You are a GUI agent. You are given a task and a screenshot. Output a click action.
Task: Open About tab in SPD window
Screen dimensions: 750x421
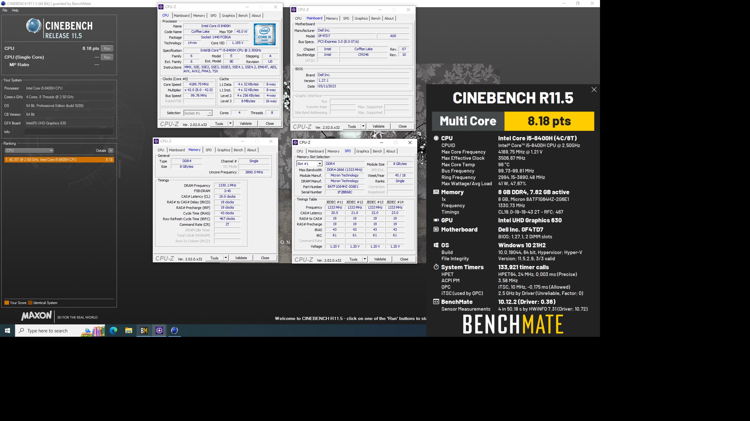(391, 151)
